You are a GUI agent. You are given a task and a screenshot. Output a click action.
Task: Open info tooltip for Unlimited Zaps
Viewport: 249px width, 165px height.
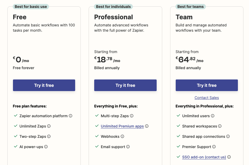point(49,126)
